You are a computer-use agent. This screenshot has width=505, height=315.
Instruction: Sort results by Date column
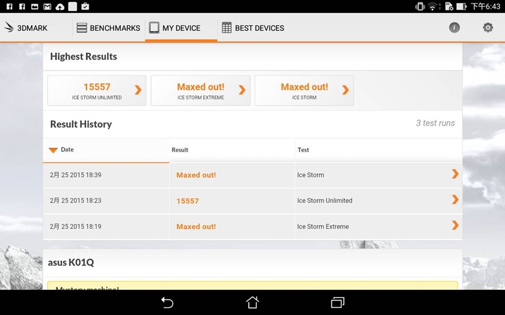click(x=106, y=150)
